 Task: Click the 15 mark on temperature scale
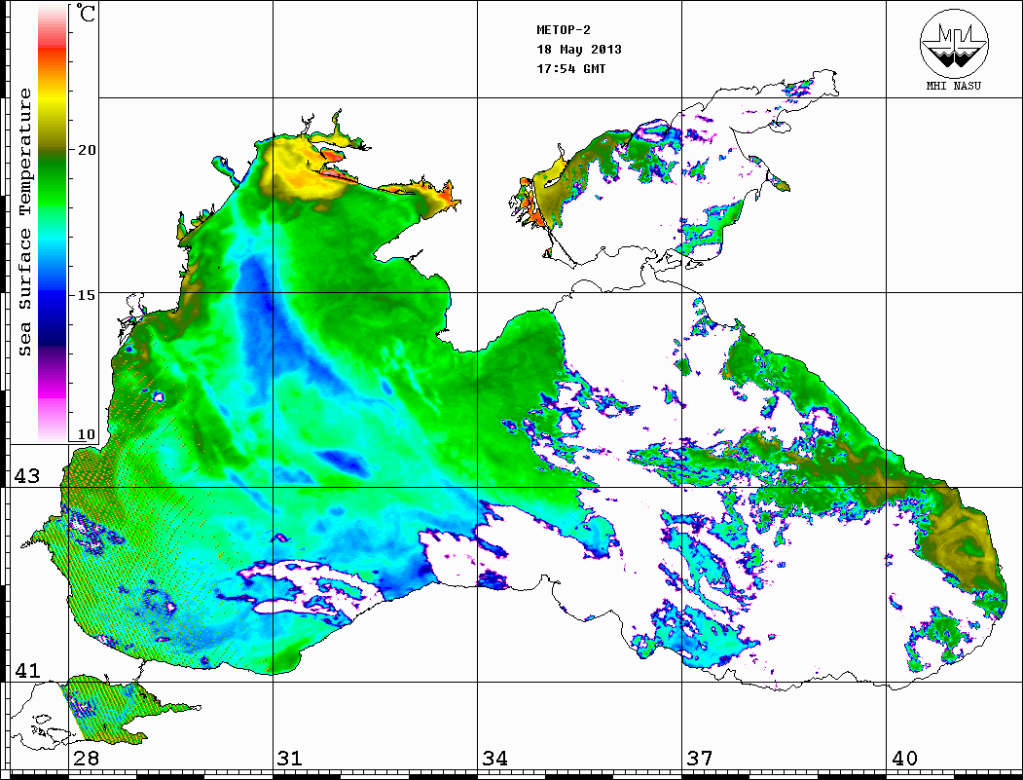[87, 294]
